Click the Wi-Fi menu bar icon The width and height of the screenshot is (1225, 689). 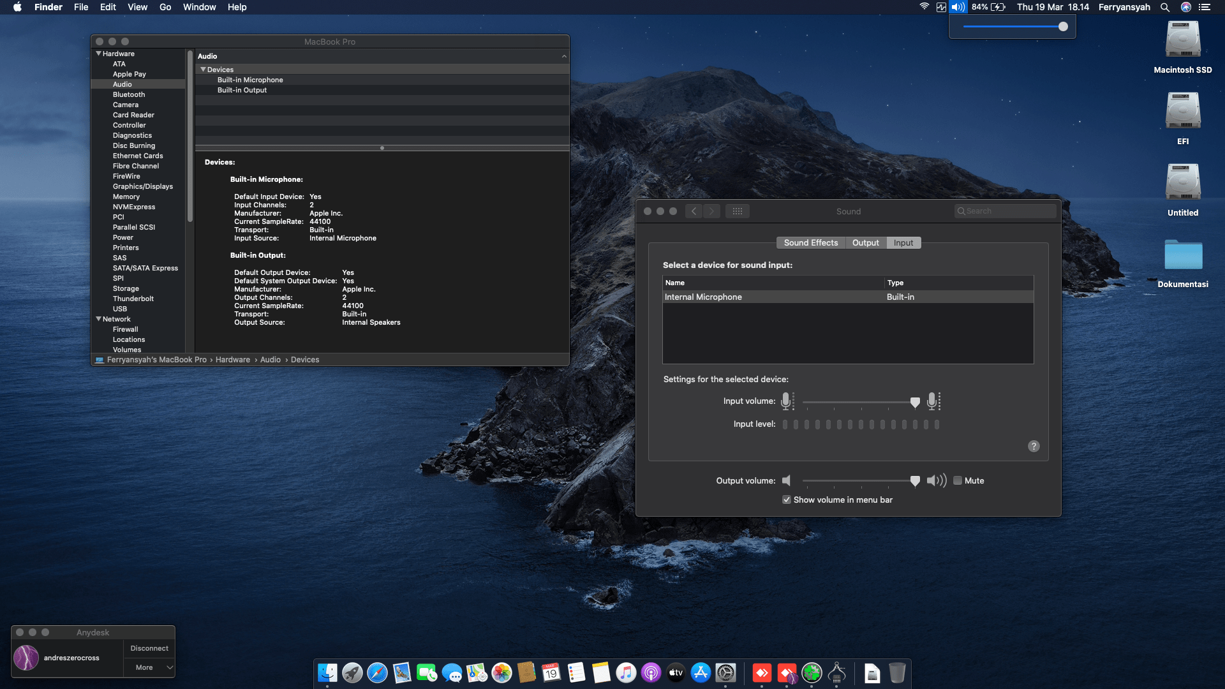pyautogui.click(x=924, y=7)
